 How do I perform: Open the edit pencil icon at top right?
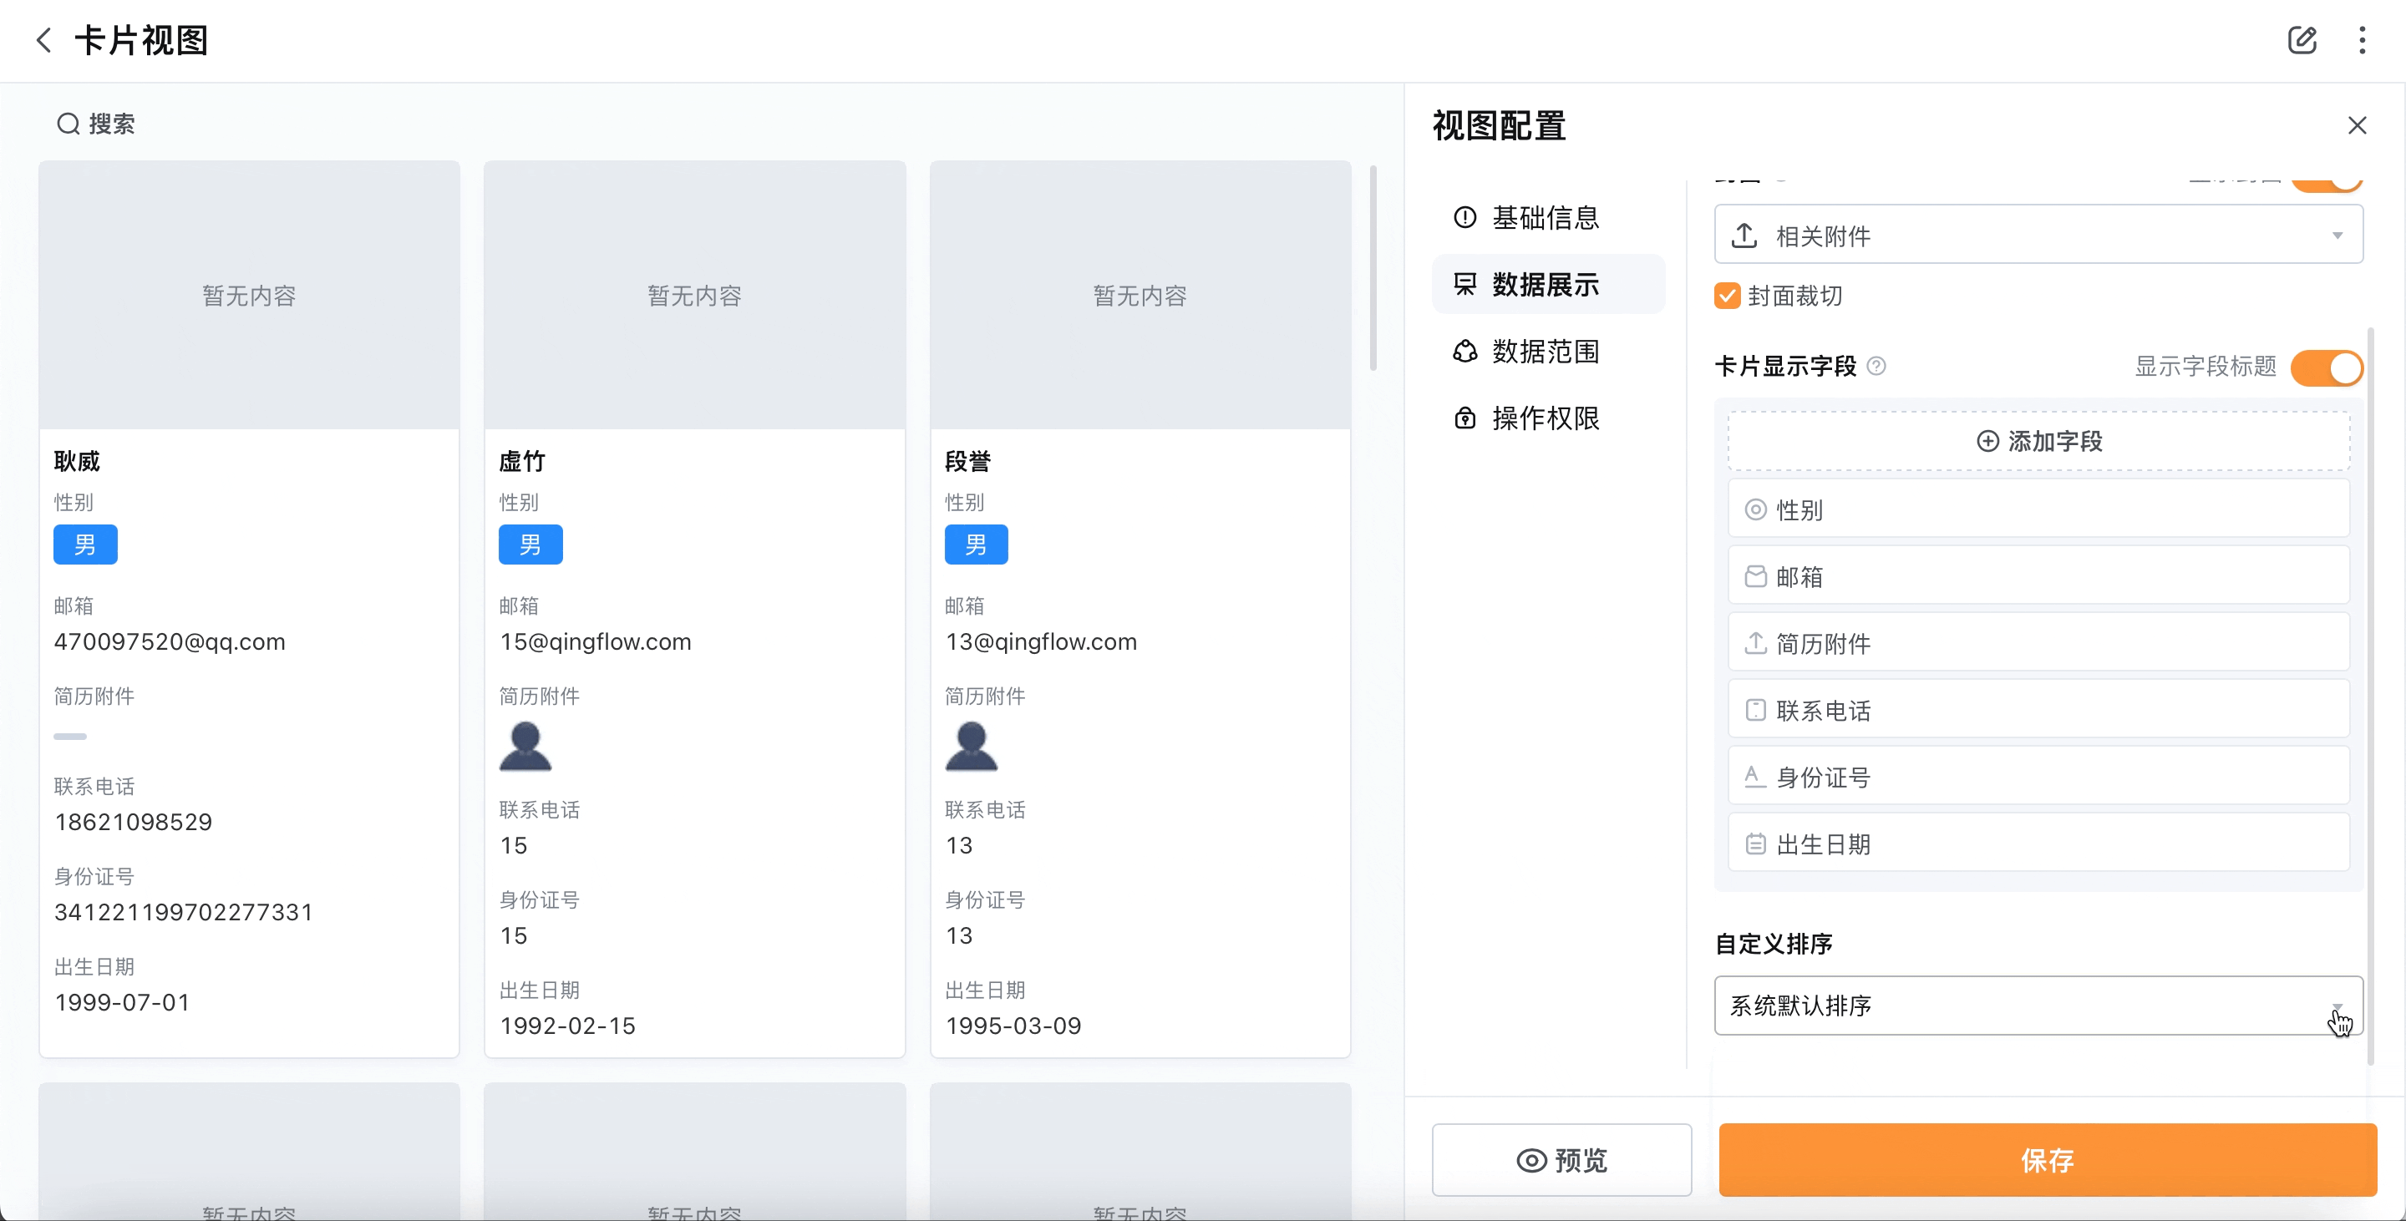pos(2302,40)
